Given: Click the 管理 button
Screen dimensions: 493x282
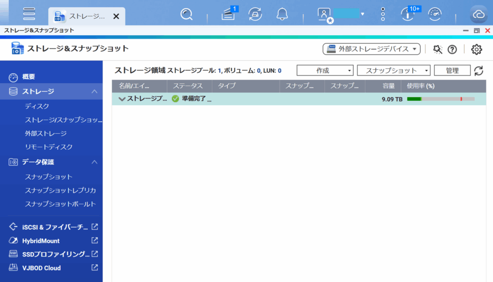Looking at the screenshot, I should [452, 71].
